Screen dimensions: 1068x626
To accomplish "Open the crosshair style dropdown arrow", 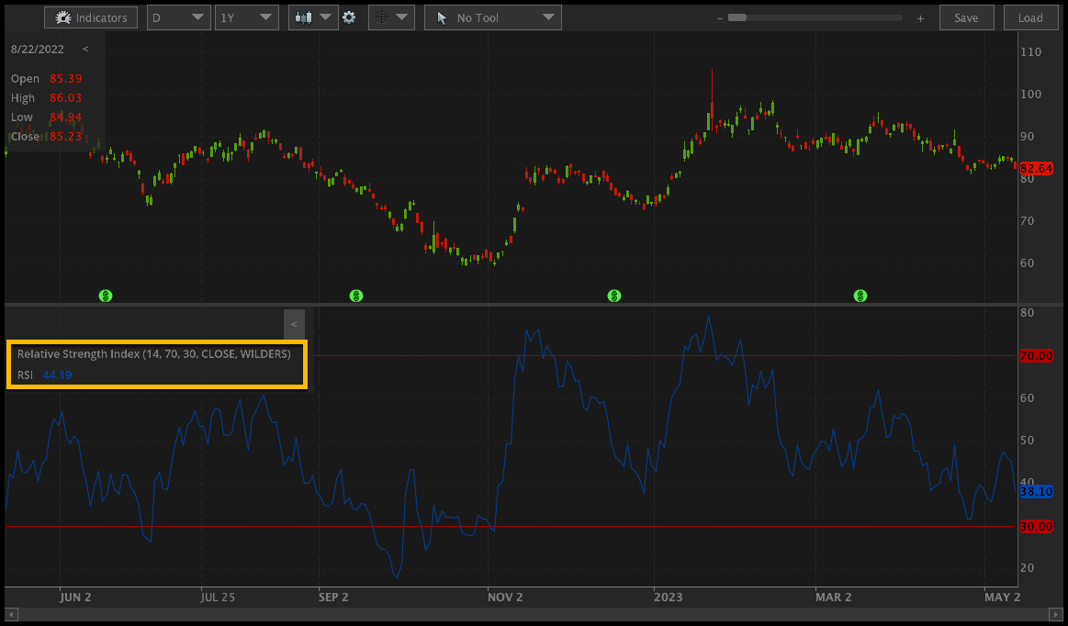I will (402, 17).
